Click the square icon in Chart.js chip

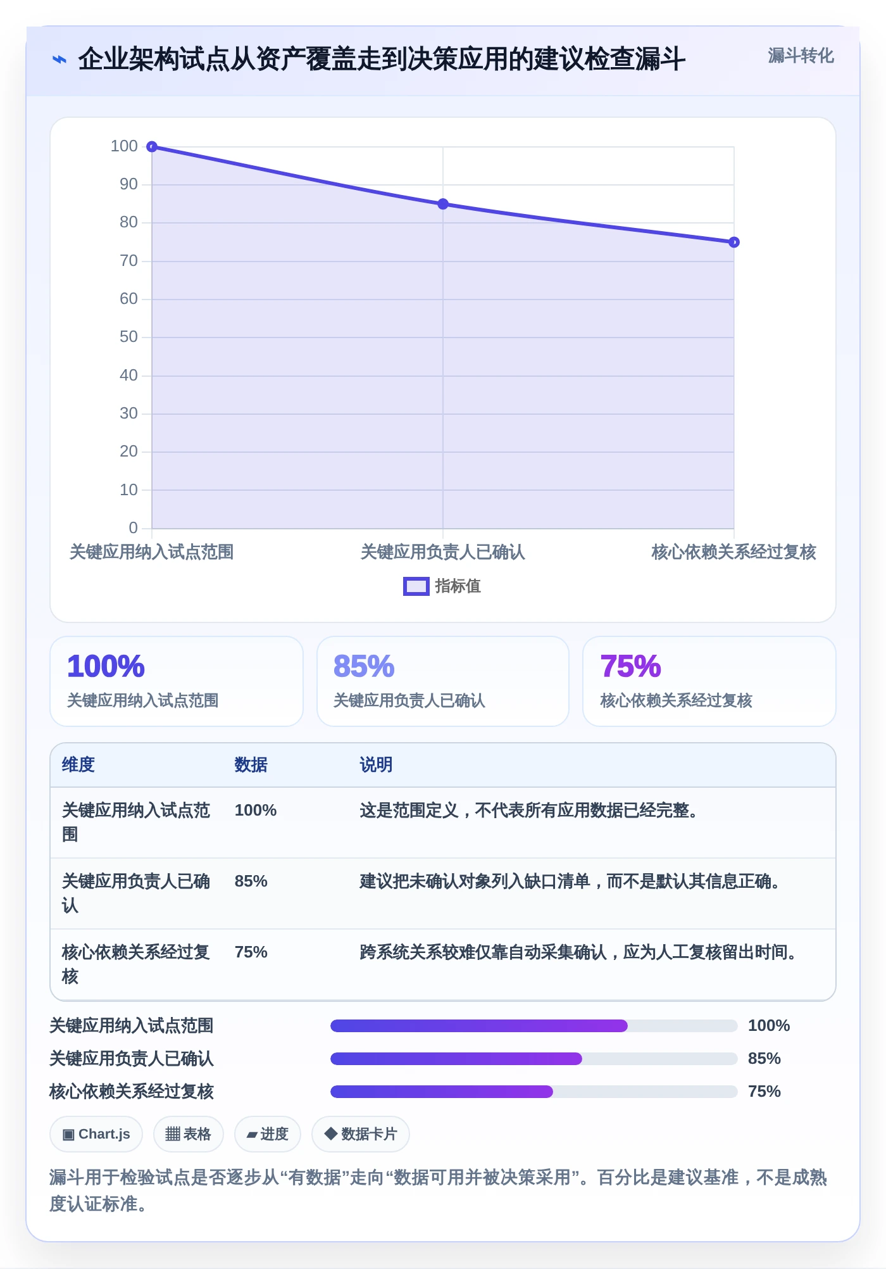[x=68, y=1135]
